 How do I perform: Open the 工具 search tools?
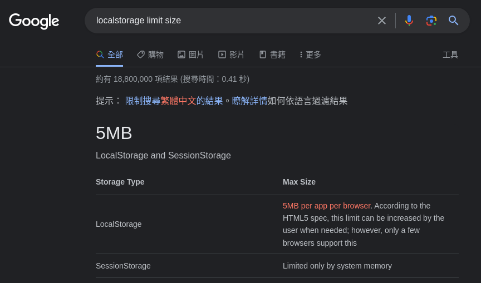click(x=450, y=55)
